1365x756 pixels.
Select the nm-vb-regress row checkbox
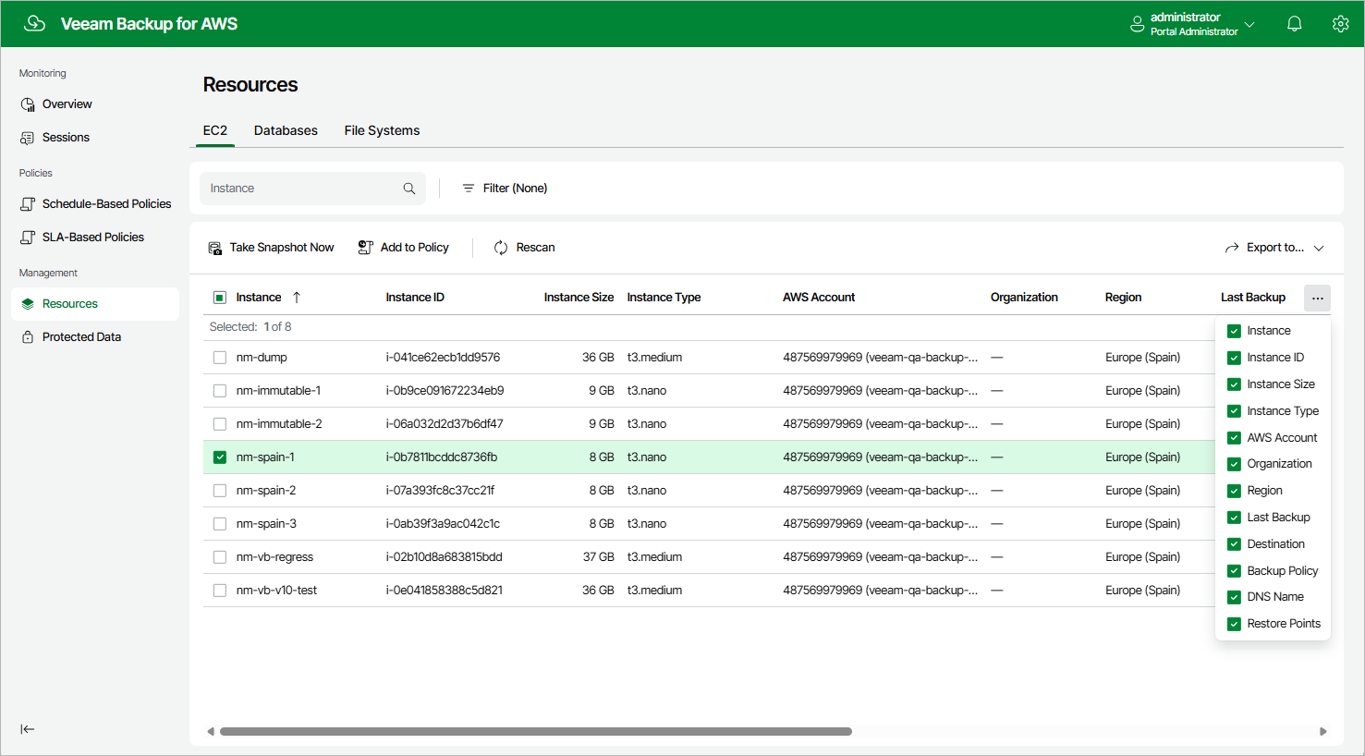click(220, 557)
